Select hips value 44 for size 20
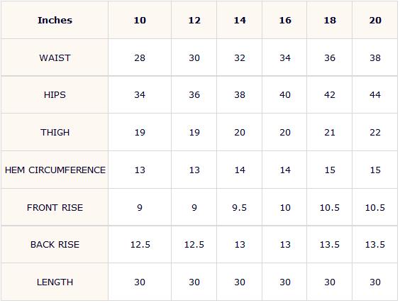The height and width of the screenshot is (303, 400). point(375,95)
